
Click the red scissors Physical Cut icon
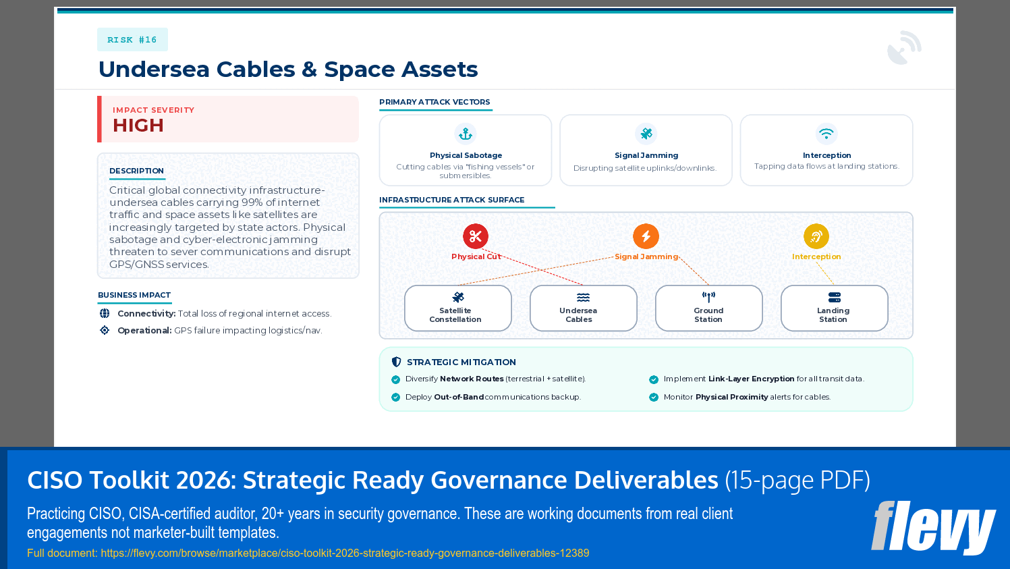coord(476,236)
